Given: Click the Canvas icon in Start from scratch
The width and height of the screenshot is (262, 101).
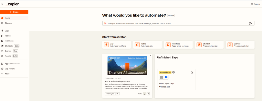Looking at the screenshot, I should [230, 45].
